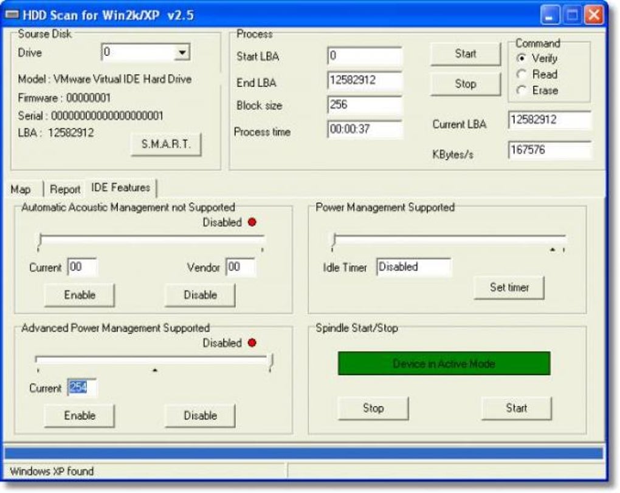Stop the scan process

point(466,84)
